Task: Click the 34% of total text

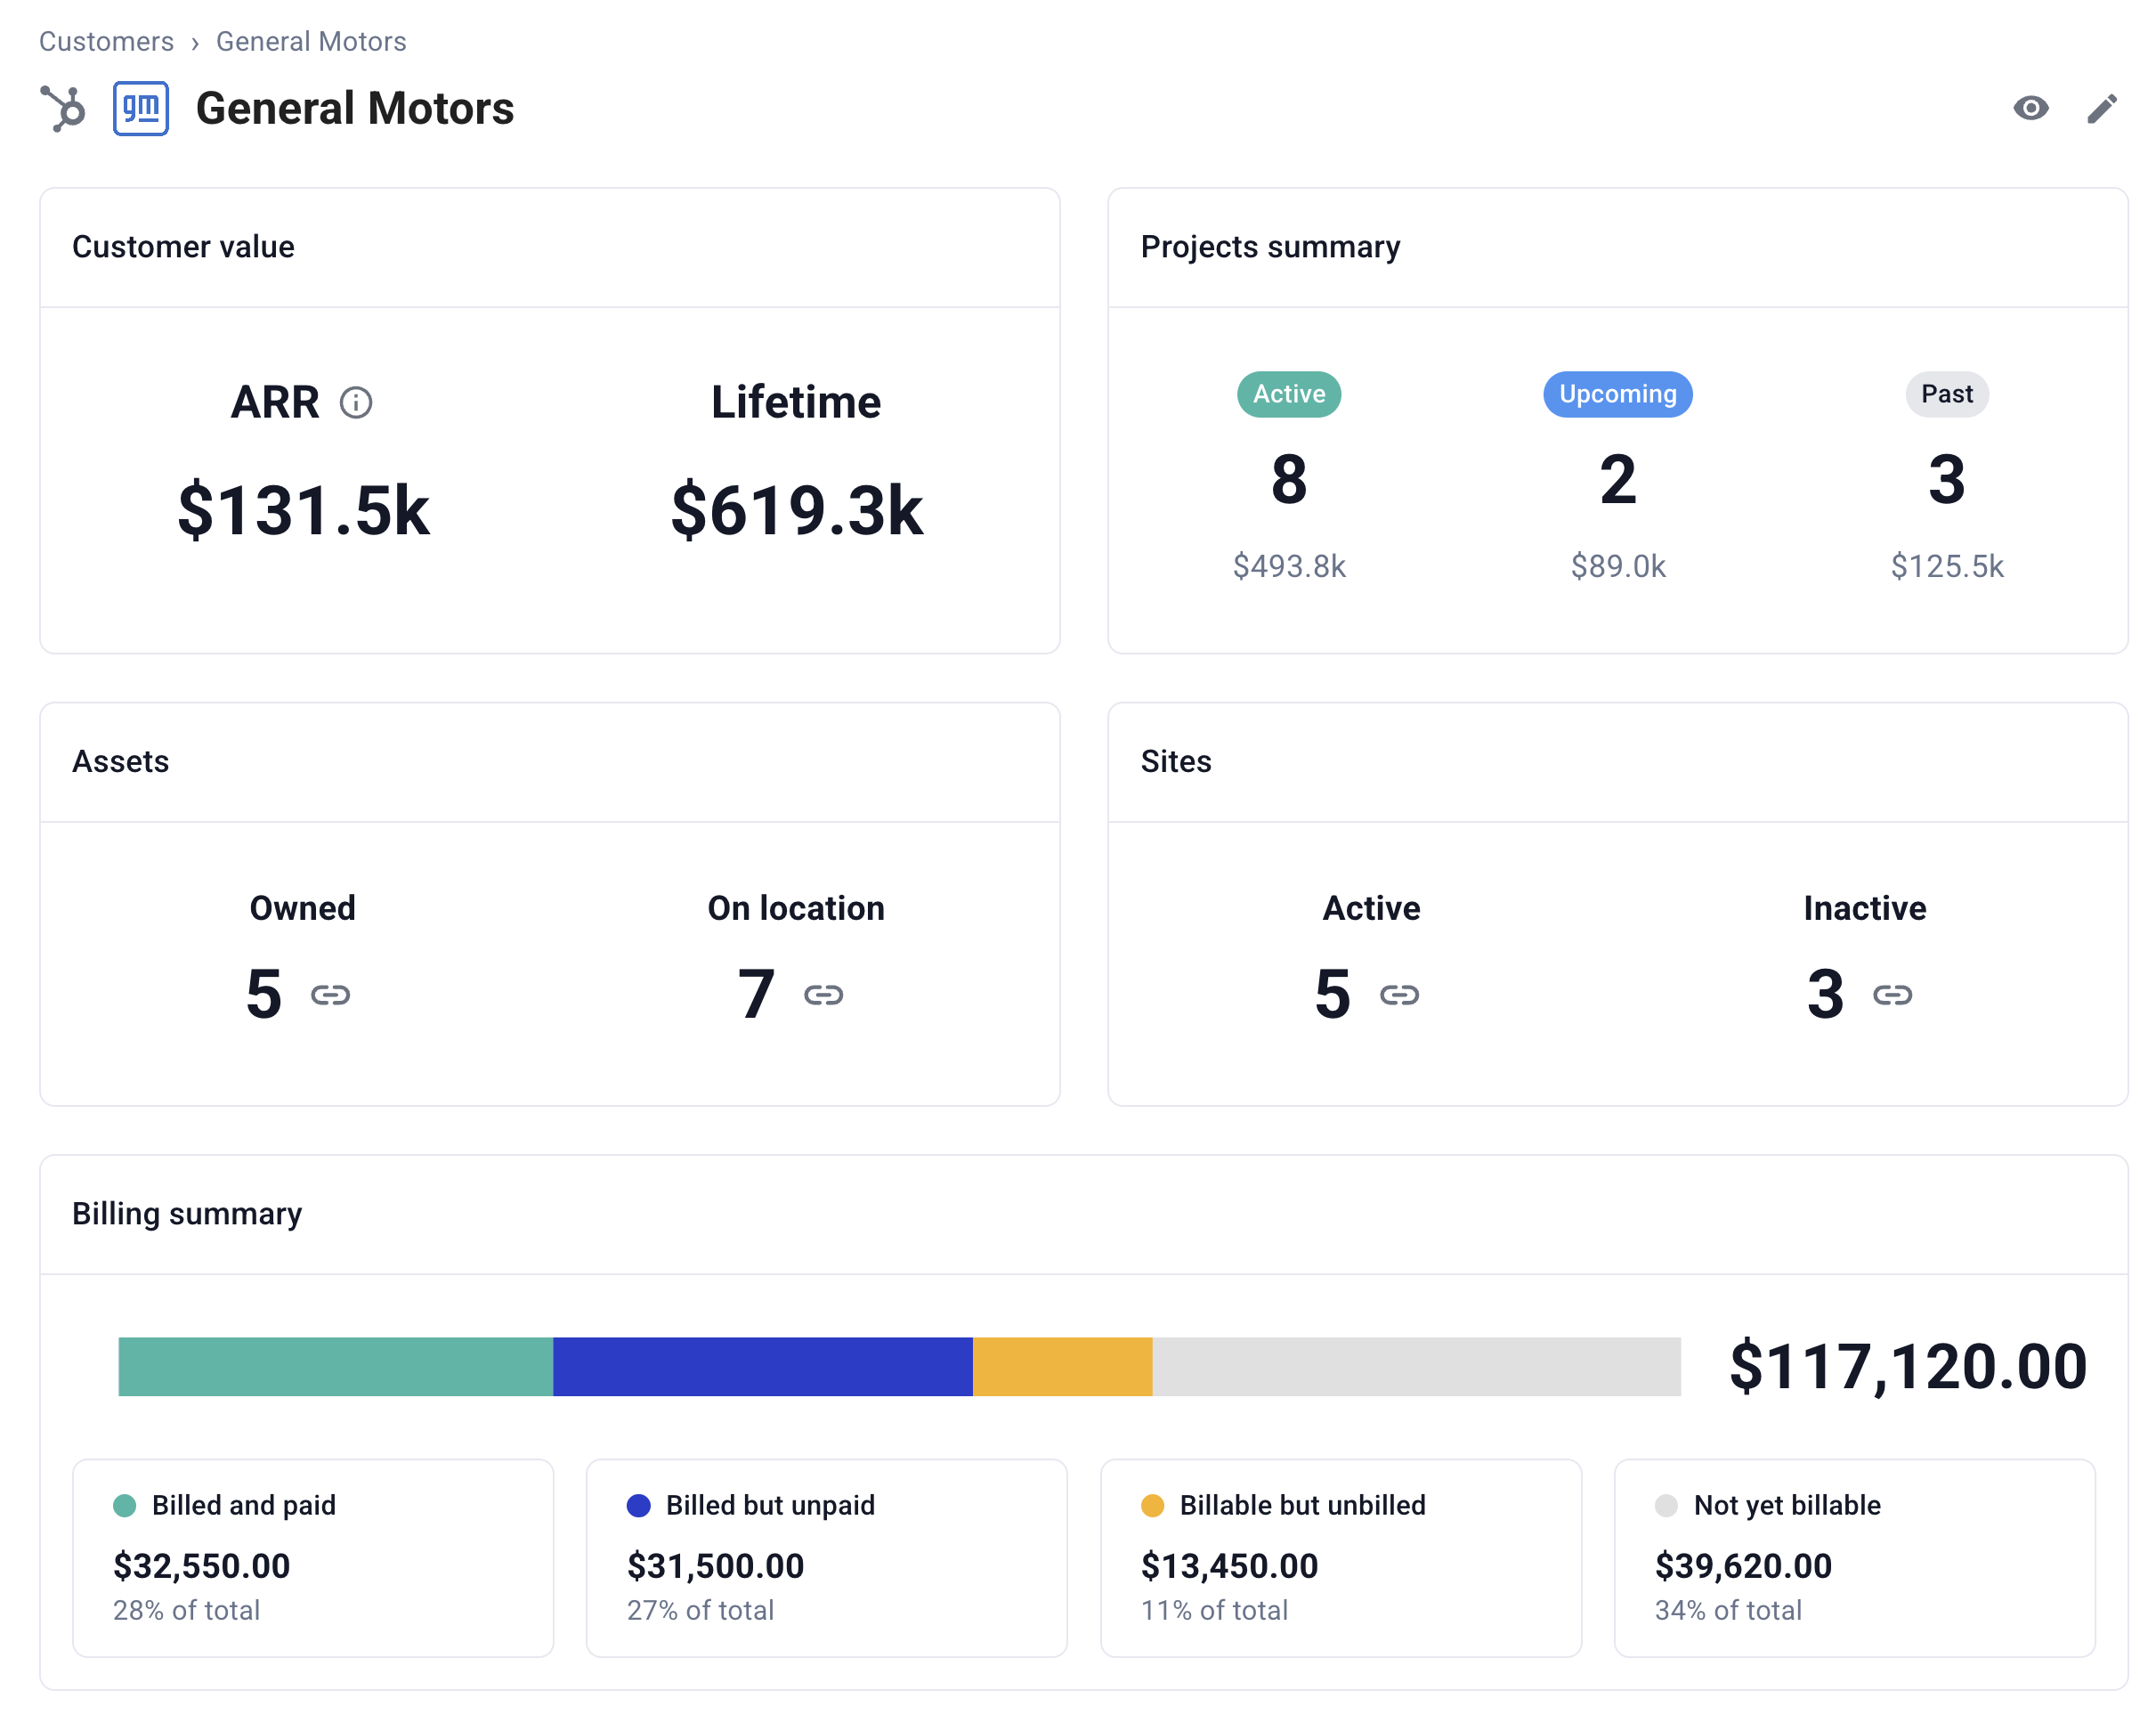Action: coord(1728,1610)
